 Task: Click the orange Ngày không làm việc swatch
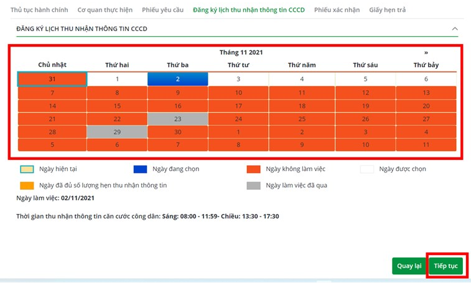[x=253, y=169]
